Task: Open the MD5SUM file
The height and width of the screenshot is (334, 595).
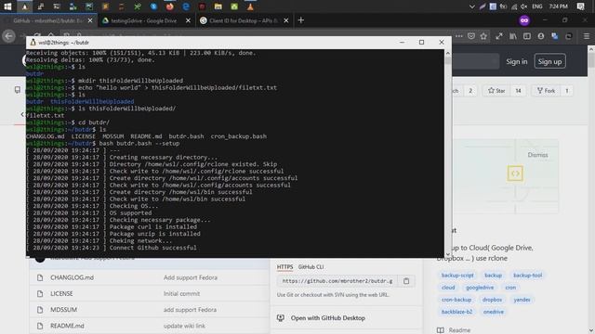Action: 64,310
